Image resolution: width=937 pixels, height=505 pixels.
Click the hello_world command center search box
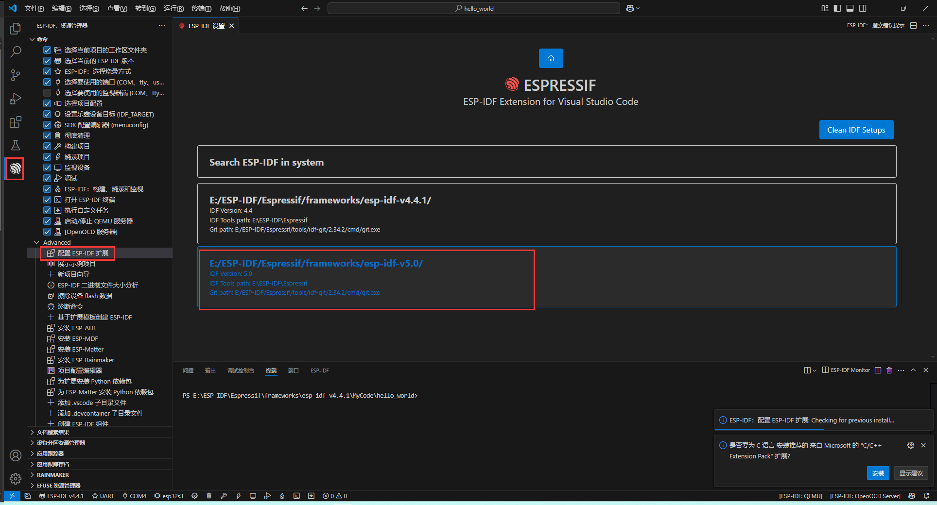[474, 8]
